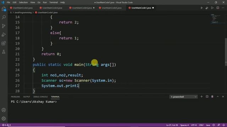Open the Problems panel tab
This screenshot has width=227, height=127.
[15, 97]
